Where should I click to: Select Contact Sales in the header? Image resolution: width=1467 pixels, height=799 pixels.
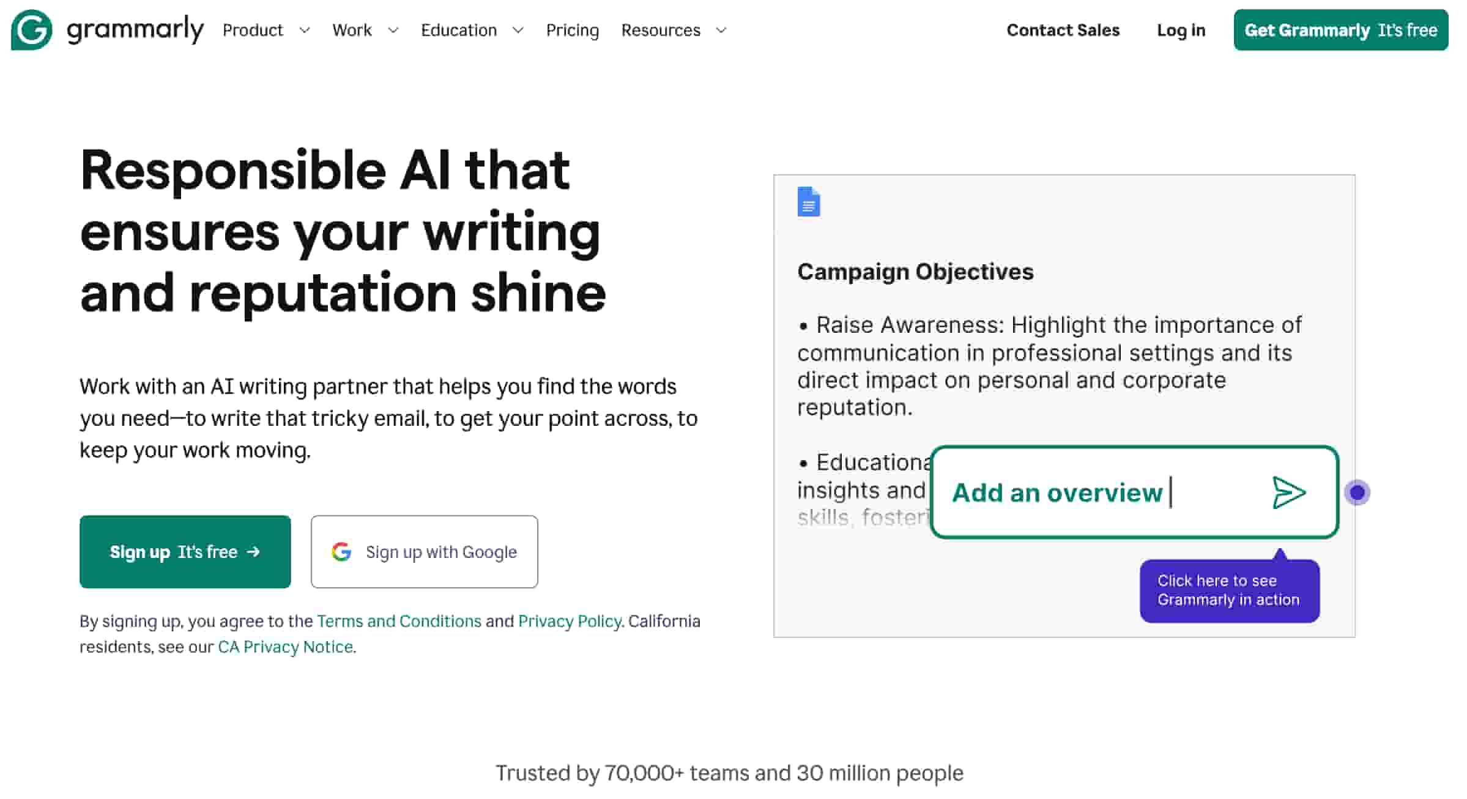coord(1063,30)
